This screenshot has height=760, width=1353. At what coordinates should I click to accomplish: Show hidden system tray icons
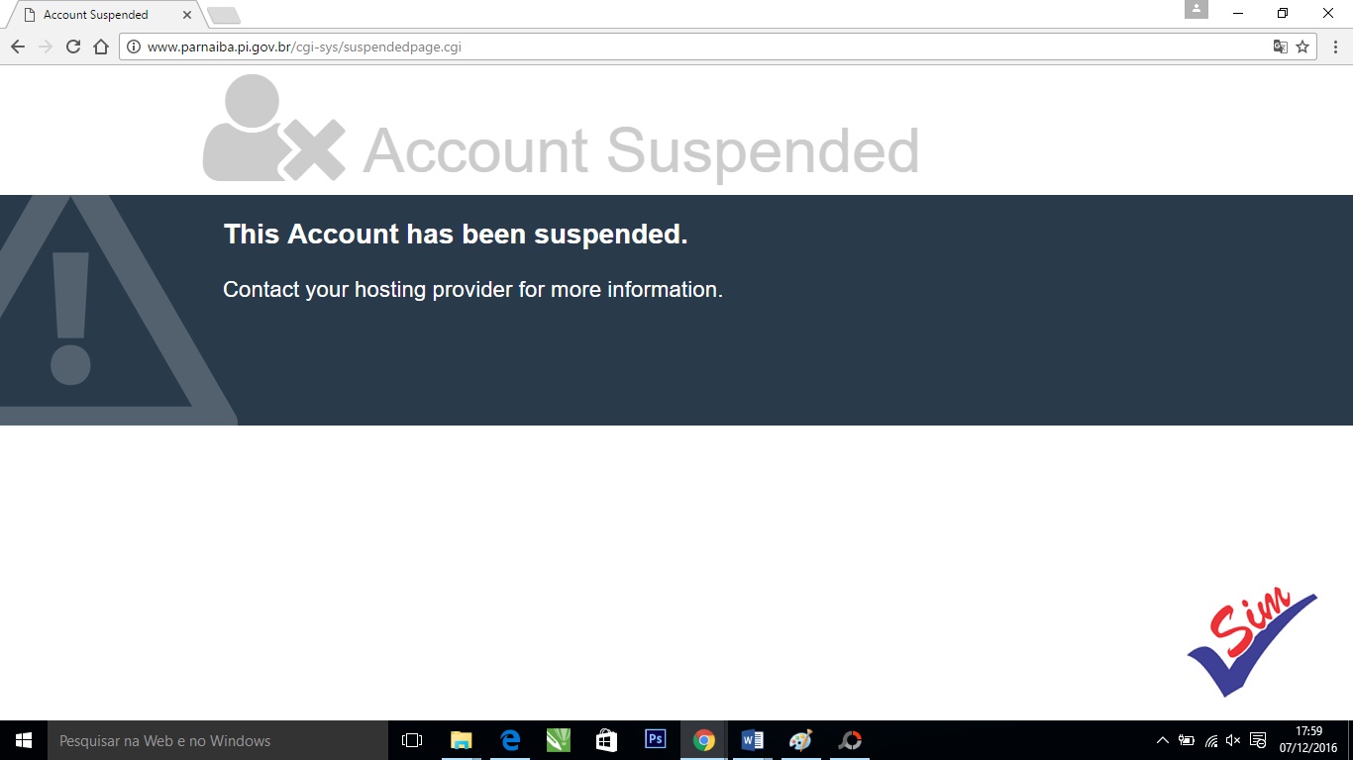pyautogui.click(x=1163, y=740)
